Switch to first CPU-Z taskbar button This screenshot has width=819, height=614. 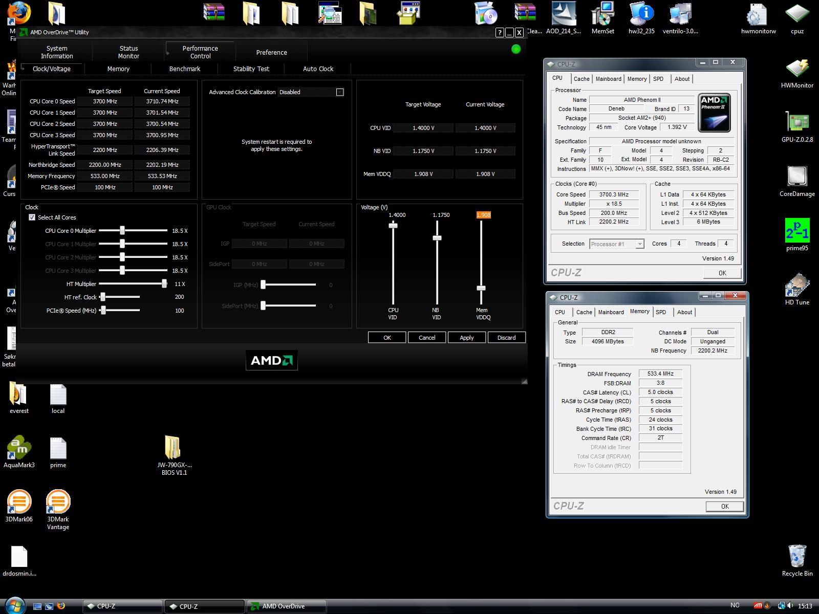click(122, 606)
